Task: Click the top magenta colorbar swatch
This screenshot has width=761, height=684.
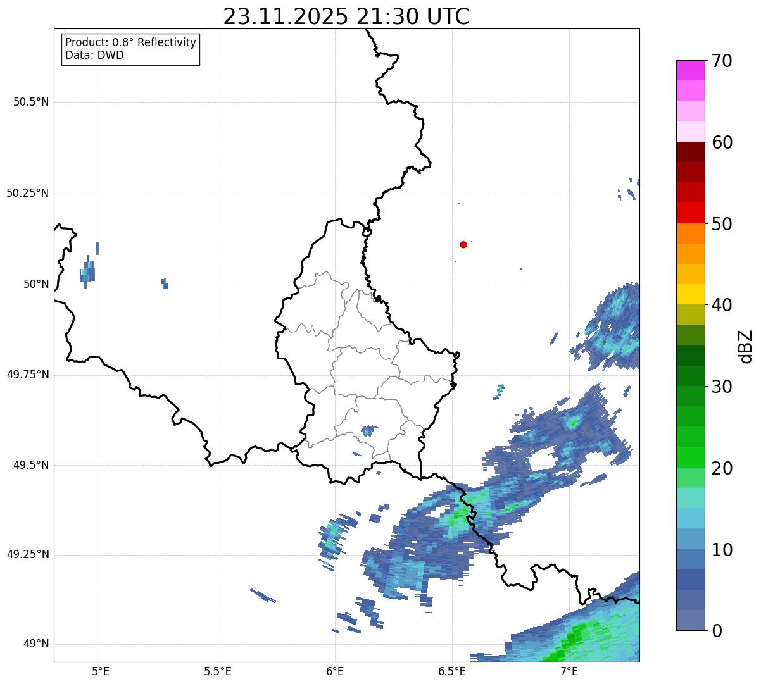Action: [x=690, y=70]
